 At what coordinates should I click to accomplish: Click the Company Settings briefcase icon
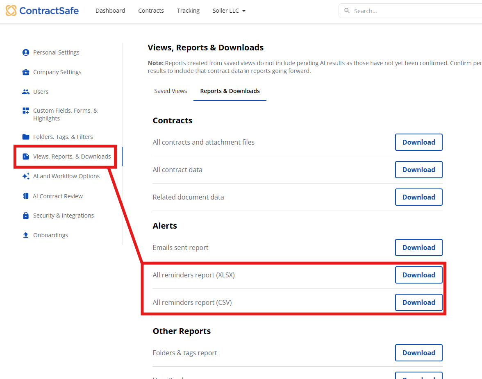tap(26, 72)
